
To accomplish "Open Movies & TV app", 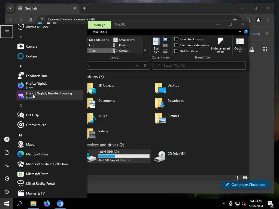I will (50, 193).
